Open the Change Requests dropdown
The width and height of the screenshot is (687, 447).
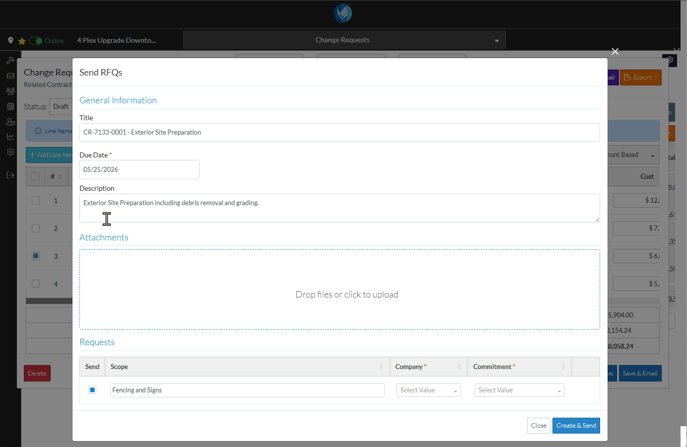(344, 40)
